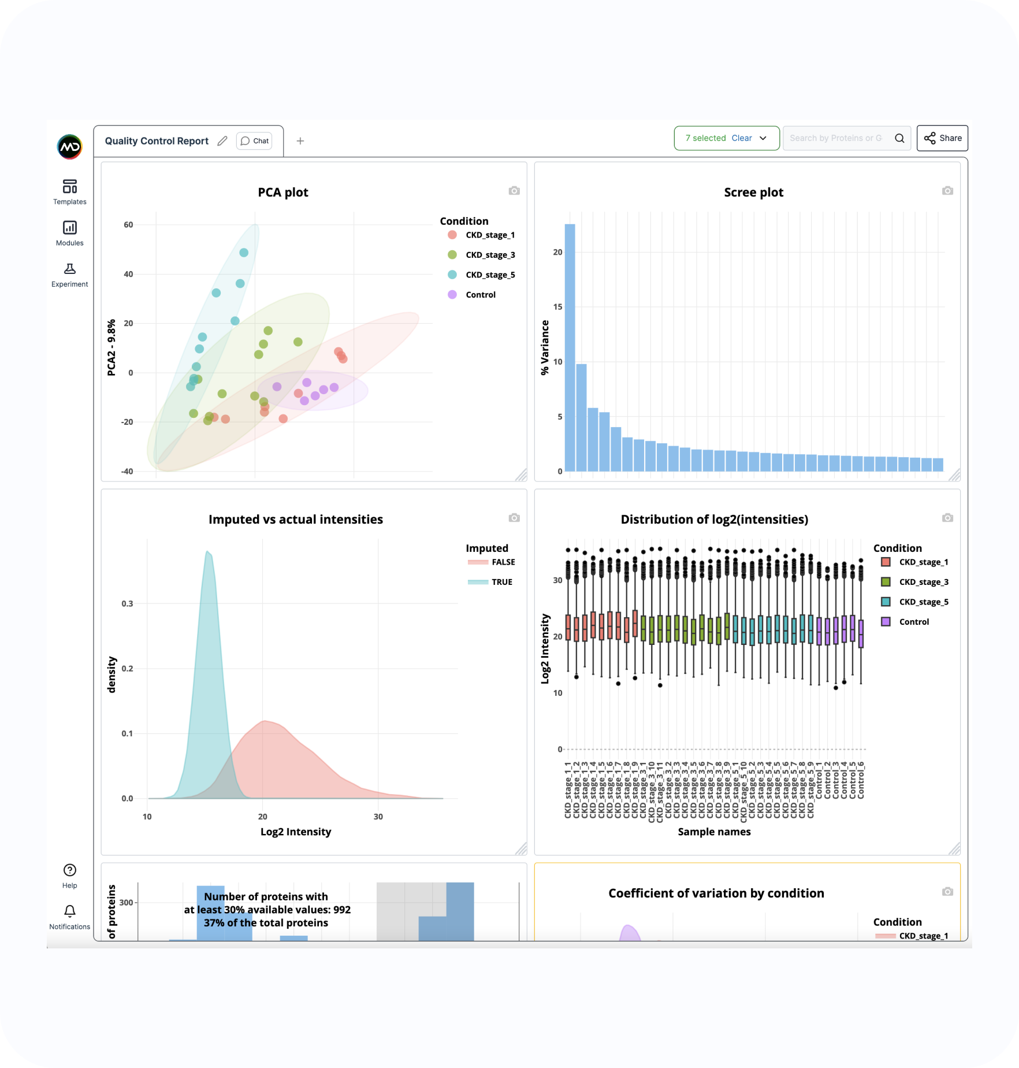Viewport: 1019px width, 1068px height.
Task: Click Imputed vs actual intensities resize handle
Action: click(521, 848)
